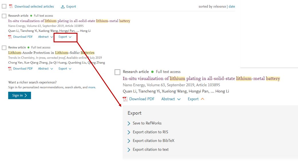298x164 pixels.
Task: Click PDF icon beside 'Download selected articles'
Action: point(11,6)
